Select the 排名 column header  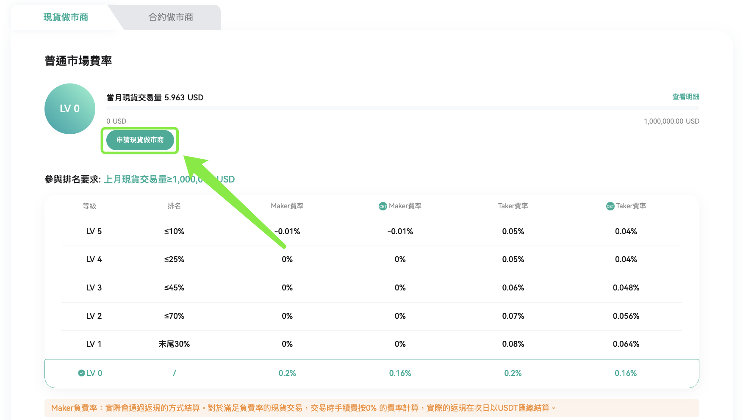tap(174, 206)
